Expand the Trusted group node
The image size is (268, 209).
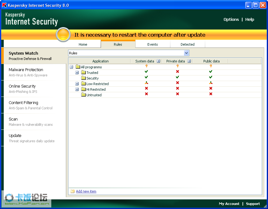77,73
